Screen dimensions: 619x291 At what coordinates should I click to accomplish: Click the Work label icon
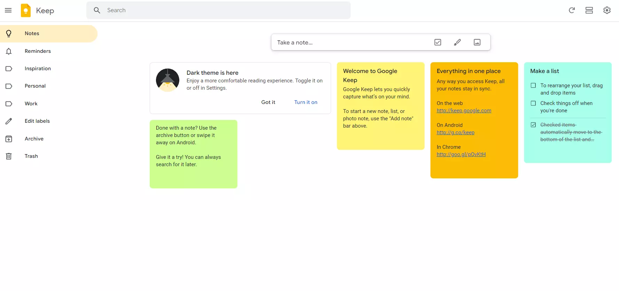(x=9, y=104)
